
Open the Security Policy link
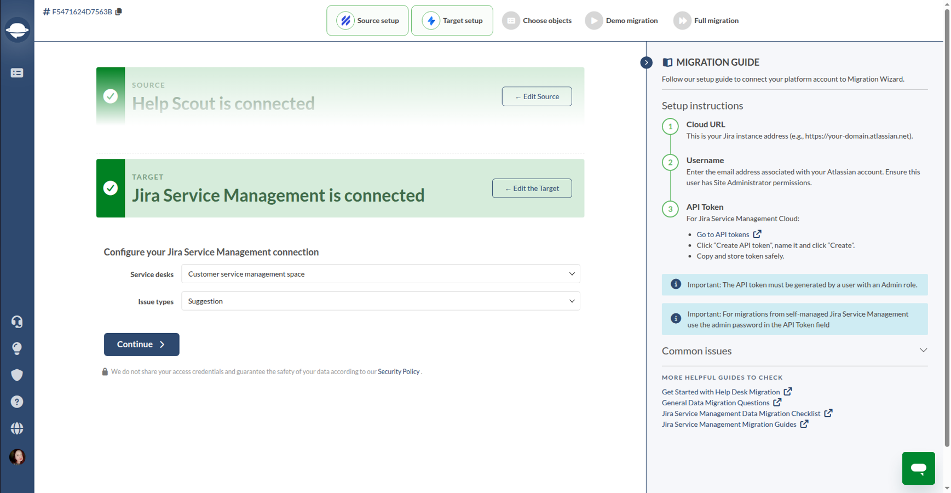point(399,371)
